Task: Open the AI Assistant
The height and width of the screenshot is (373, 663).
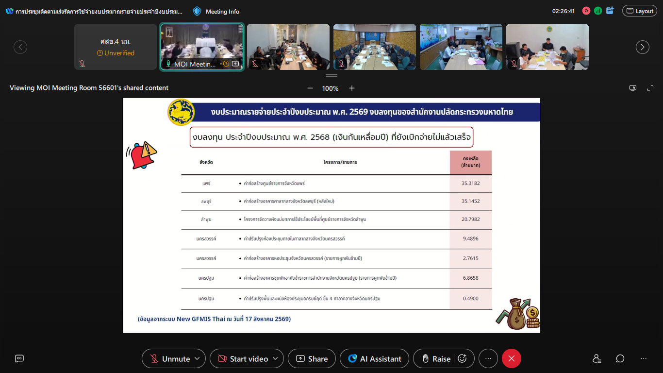Action: coord(374,359)
